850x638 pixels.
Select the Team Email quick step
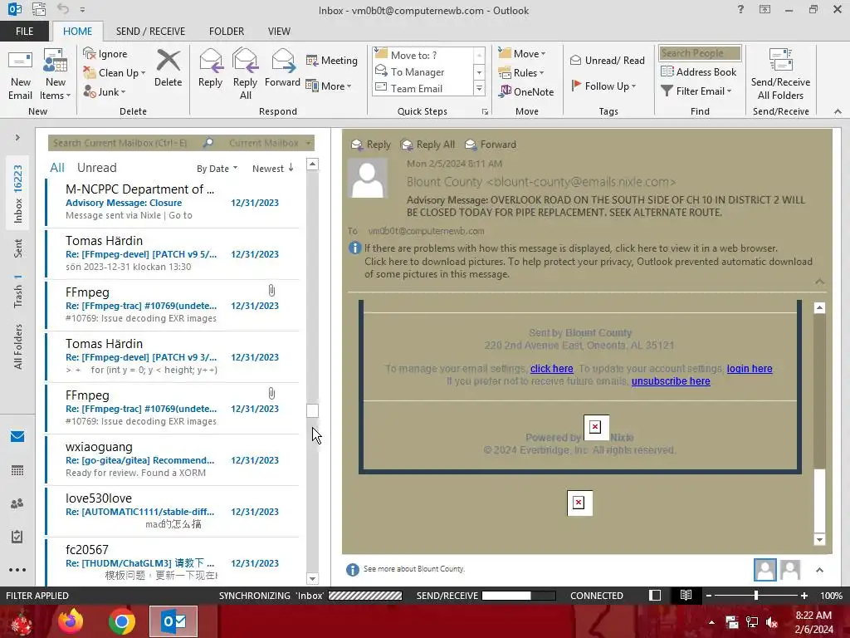click(417, 88)
